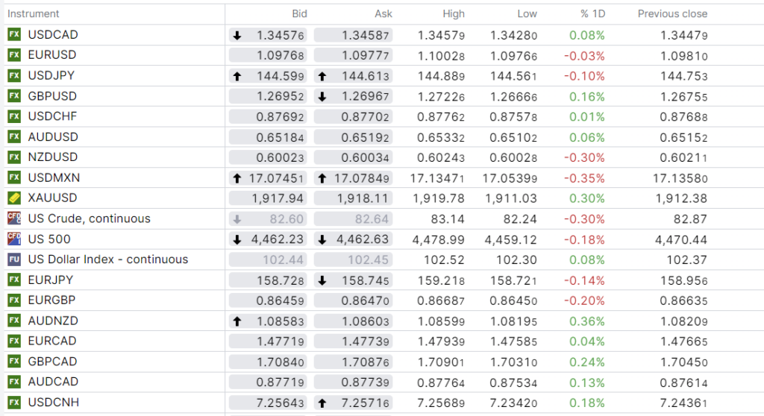Click the CFD icon next to US Crude
The height and width of the screenshot is (416, 764).
click(13, 218)
